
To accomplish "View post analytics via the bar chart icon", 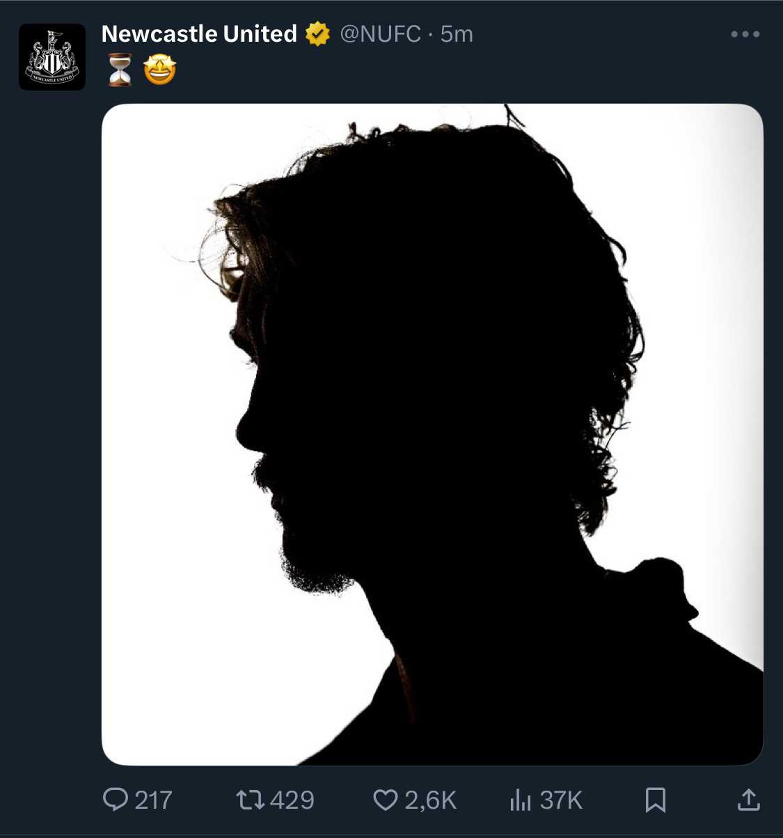I will pos(520,800).
